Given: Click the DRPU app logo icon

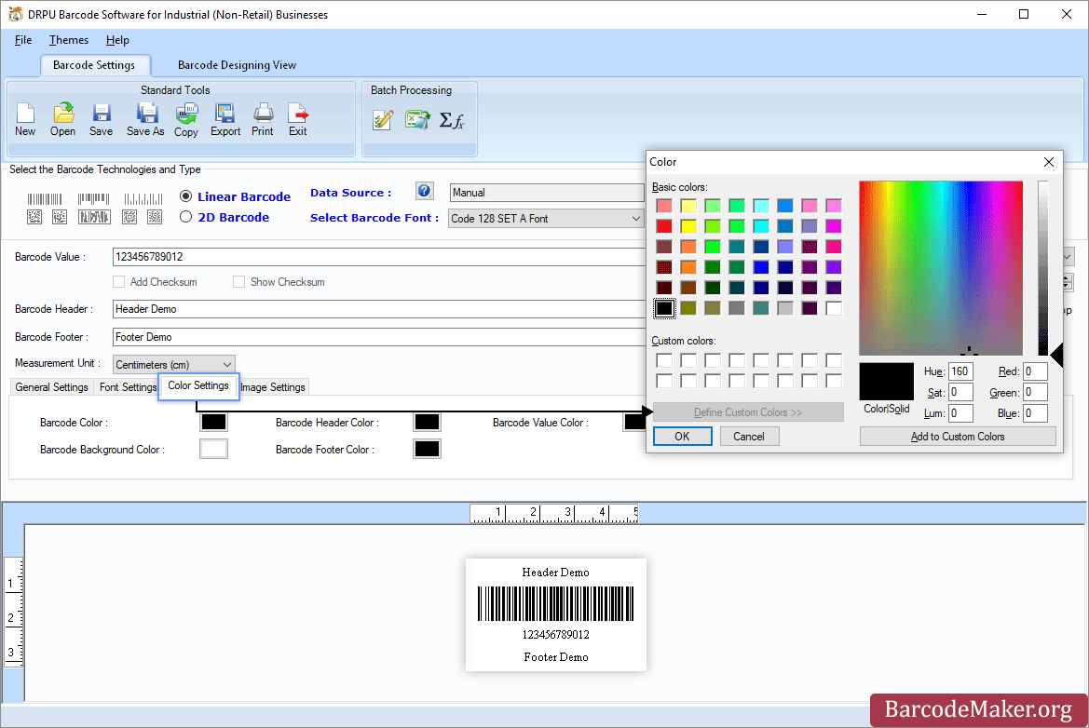Looking at the screenshot, I should point(15,14).
